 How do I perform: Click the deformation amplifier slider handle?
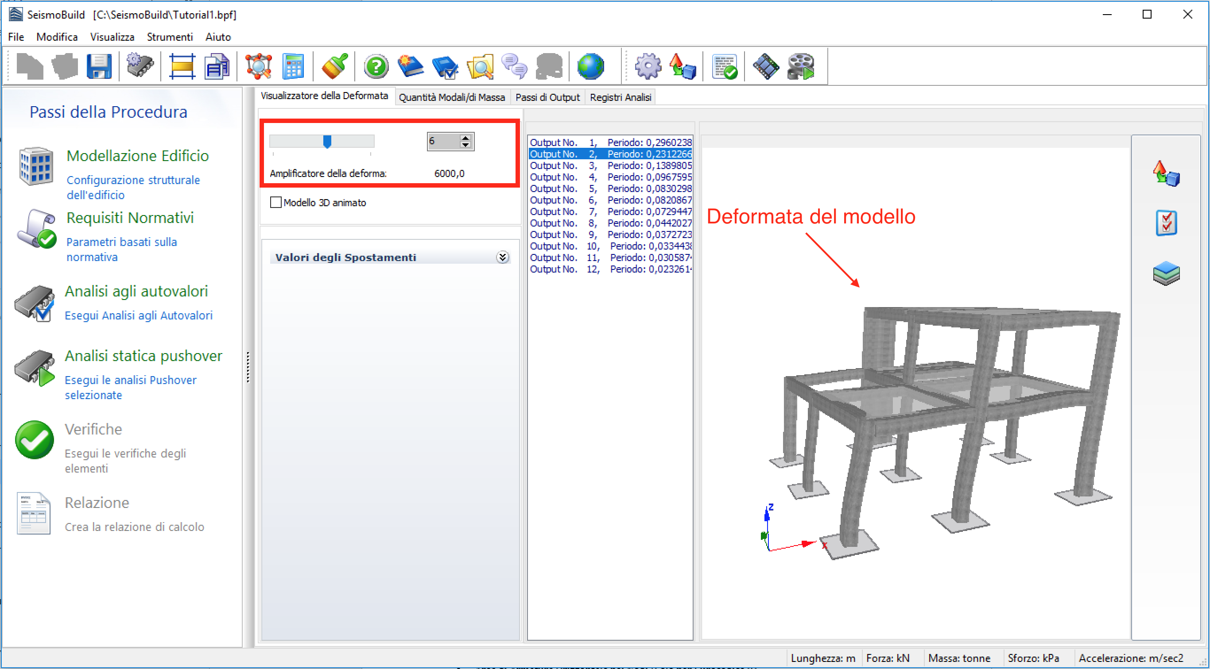[x=327, y=141]
